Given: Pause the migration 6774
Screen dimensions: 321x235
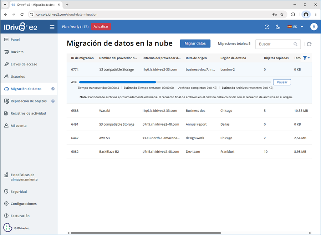Looking at the screenshot, I should pyautogui.click(x=282, y=82).
